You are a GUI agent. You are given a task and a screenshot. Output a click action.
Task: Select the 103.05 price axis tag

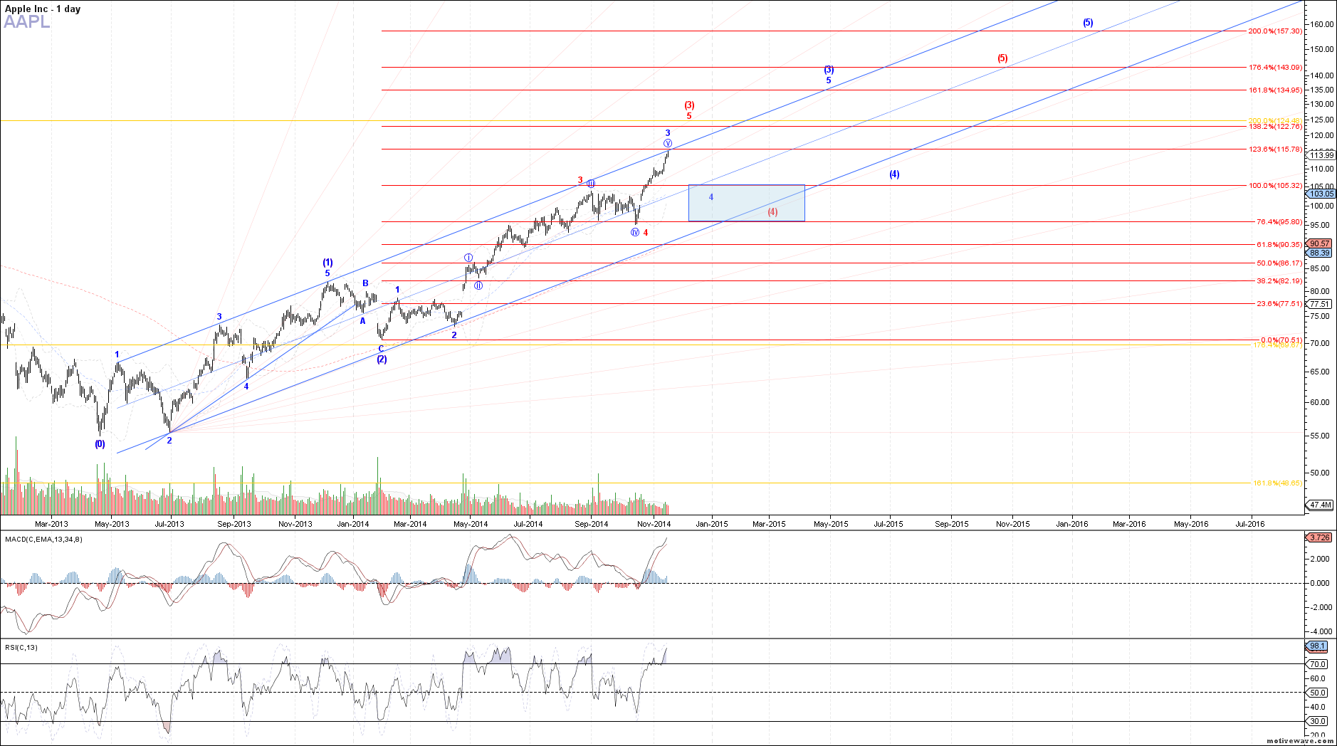[1321, 194]
